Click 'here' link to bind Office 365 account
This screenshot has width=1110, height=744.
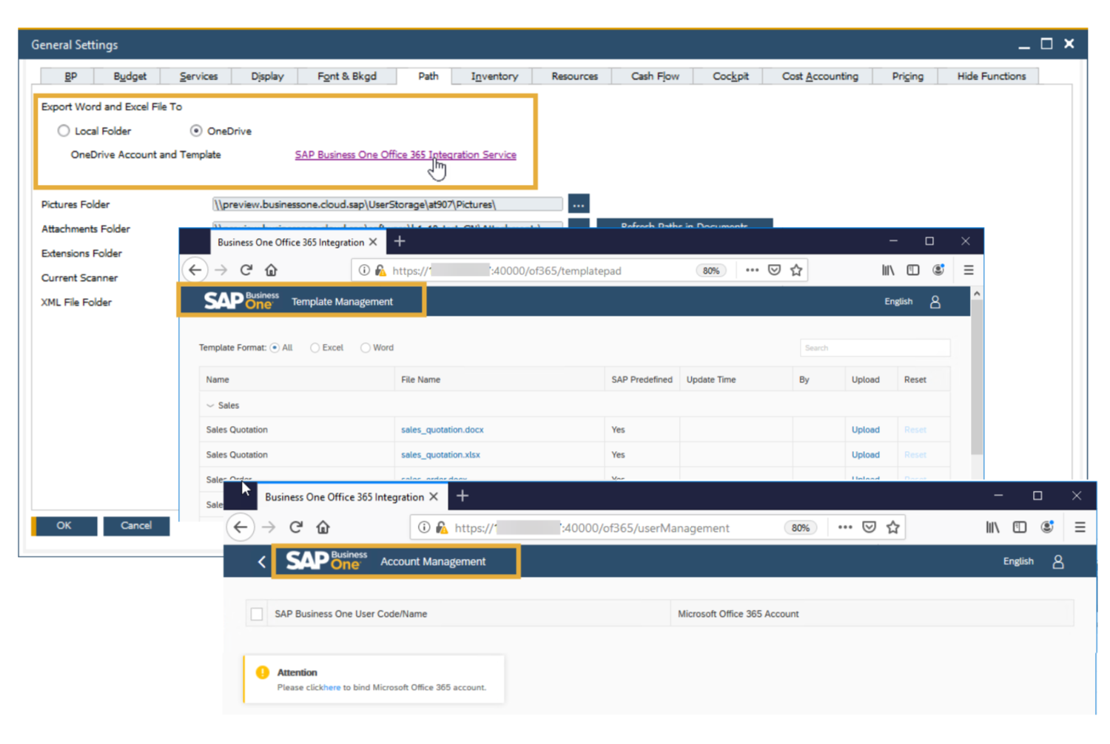pos(332,688)
